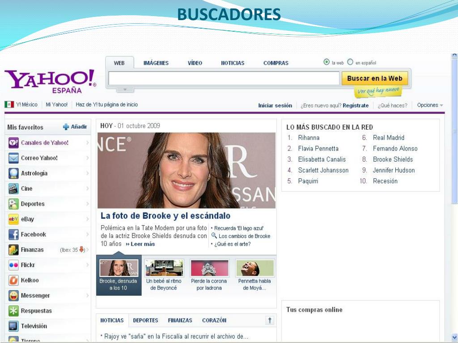This screenshot has height=343, width=458.
Task: Click 'Rihanna' in most-searched list
Action: point(309,138)
